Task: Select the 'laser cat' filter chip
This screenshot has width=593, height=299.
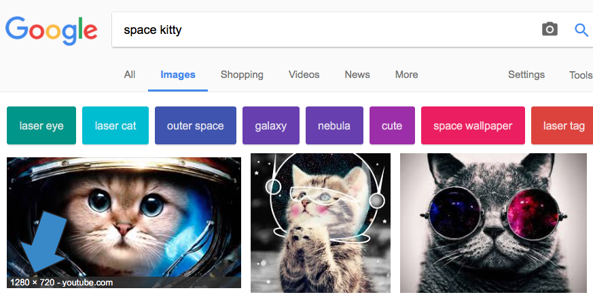Action: click(115, 125)
